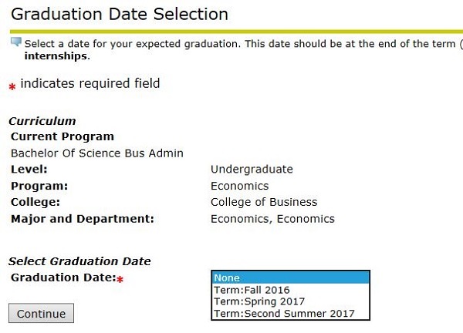Click the red asterisk beside Graduation Date

point(120,279)
